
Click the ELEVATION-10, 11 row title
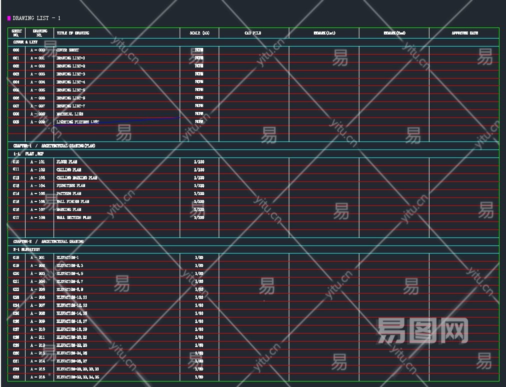coord(72,297)
